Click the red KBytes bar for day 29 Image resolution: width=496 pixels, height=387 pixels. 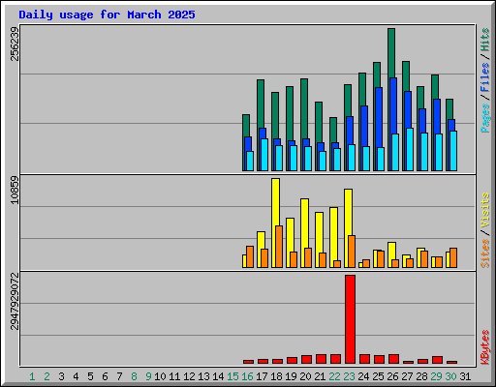[437, 360]
